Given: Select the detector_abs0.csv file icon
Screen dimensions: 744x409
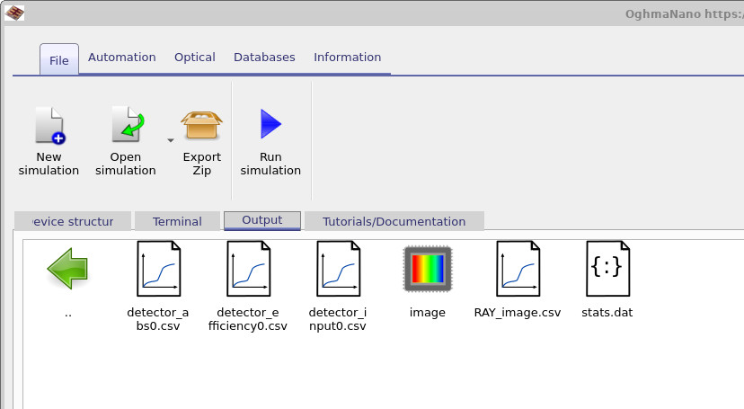Looking at the screenshot, I should [x=158, y=269].
